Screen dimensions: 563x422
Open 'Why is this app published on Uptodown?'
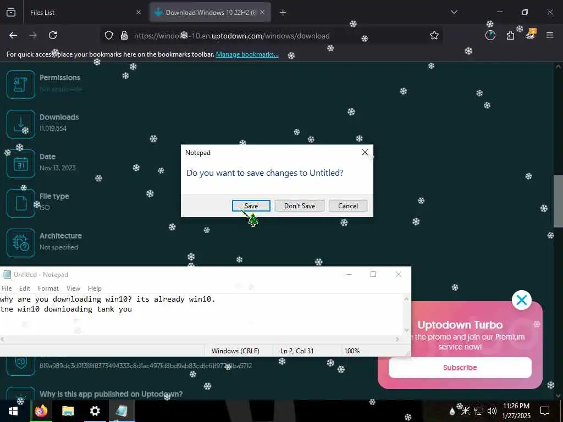111,394
